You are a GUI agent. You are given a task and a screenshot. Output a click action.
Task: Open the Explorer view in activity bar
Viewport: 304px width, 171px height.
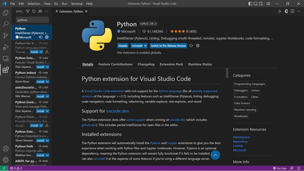click(x=5, y=13)
